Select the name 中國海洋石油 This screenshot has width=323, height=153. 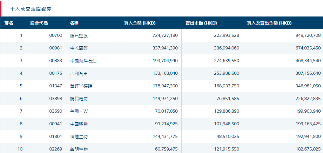pyautogui.click(x=83, y=61)
